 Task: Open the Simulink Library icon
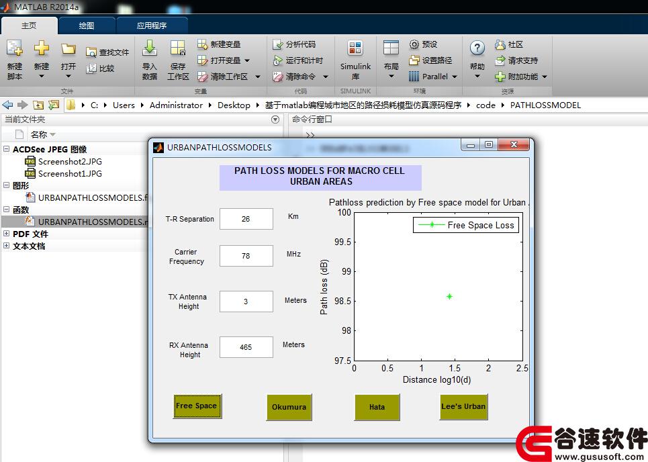pyautogui.click(x=355, y=48)
